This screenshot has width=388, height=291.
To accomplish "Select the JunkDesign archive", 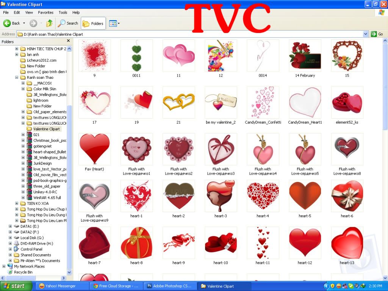I will [x=42, y=163].
